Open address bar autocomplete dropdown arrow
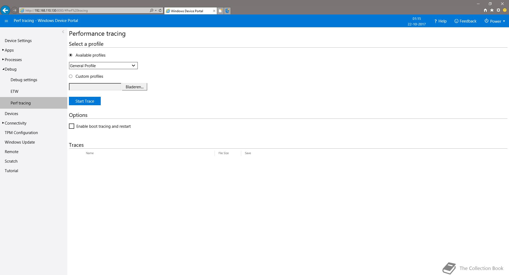 point(156,11)
